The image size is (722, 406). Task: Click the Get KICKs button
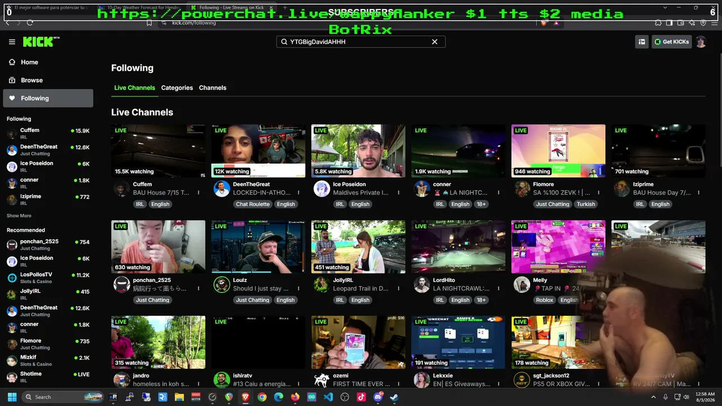tap(672, 42)
